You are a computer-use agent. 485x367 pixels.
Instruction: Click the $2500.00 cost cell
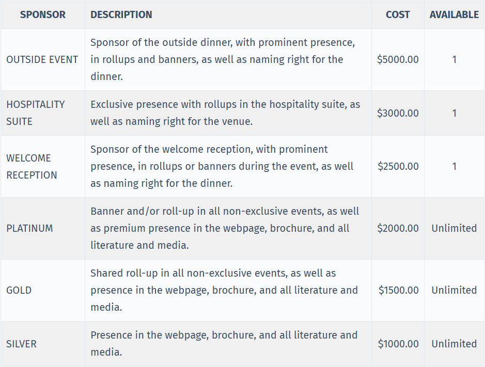[398, 166]
